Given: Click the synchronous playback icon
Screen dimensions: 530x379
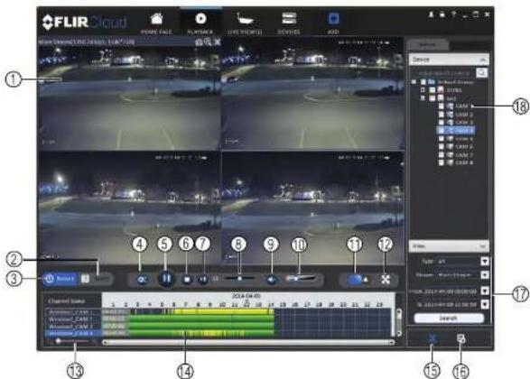Looking at the screenshot, I should [x=142, y=280].
